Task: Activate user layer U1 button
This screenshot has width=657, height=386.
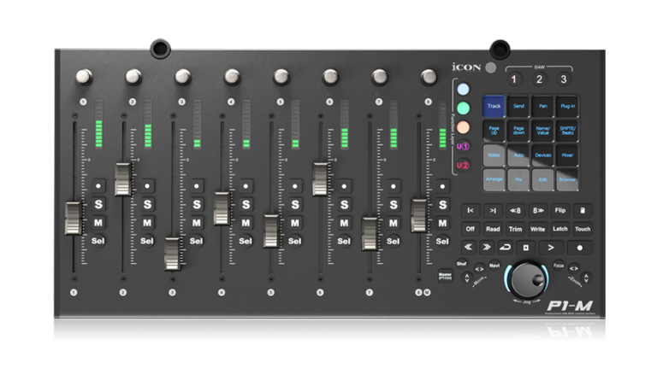Action: coord(463,146)
